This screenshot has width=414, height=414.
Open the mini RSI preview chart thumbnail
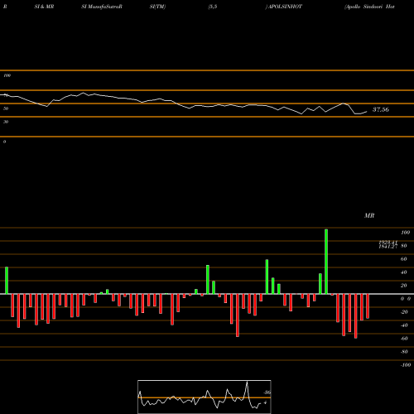tap(205, 397)
